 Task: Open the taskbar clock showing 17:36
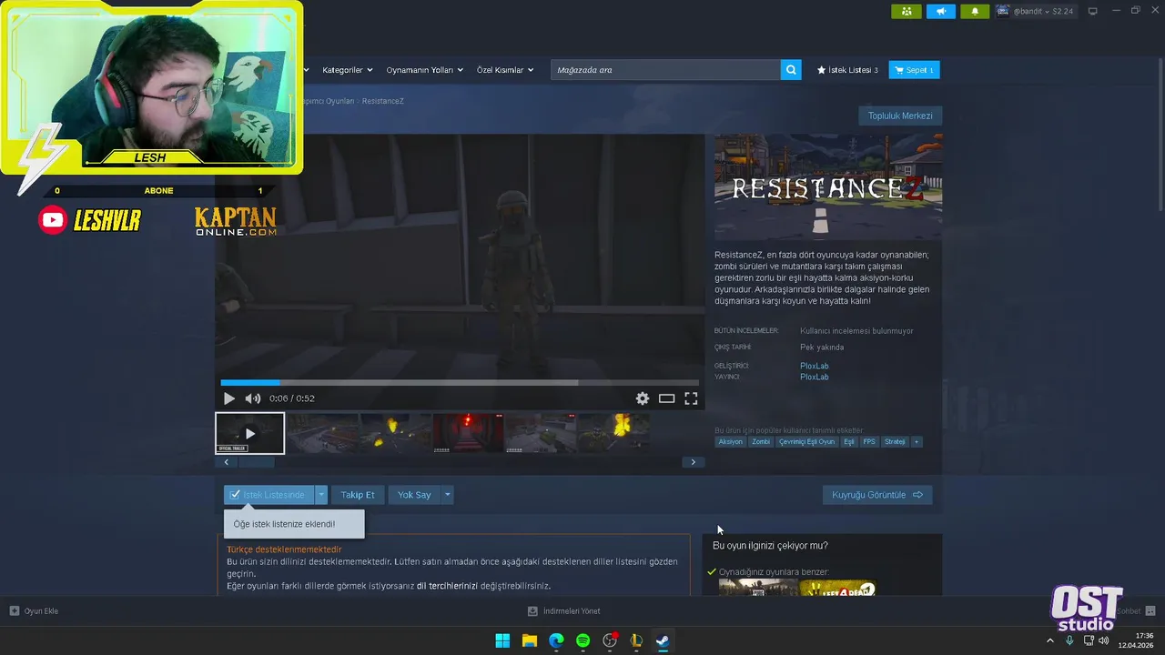(x=1136, y=640)
